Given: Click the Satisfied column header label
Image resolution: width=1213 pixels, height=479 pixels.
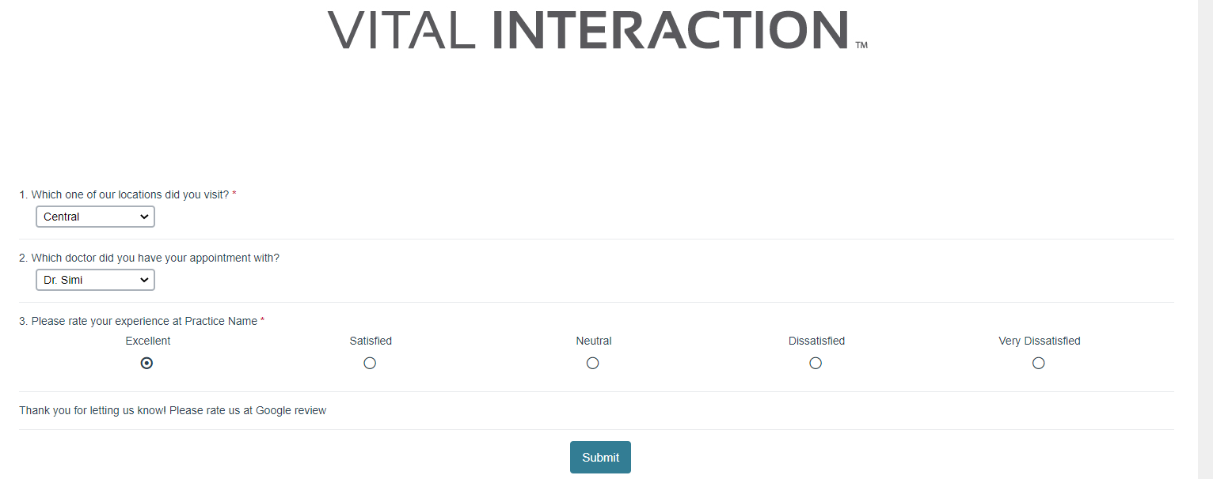Looking at the screenshot, I should 370,341.
